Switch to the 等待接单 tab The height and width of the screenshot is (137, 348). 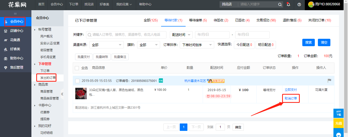pos(198,20)
